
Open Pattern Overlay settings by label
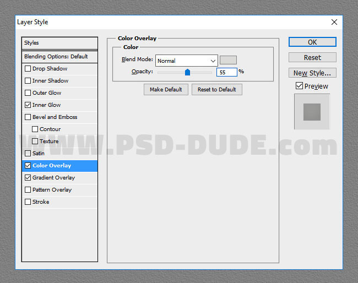[52, 189]
